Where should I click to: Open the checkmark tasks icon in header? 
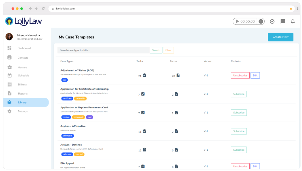pos(272,21)
